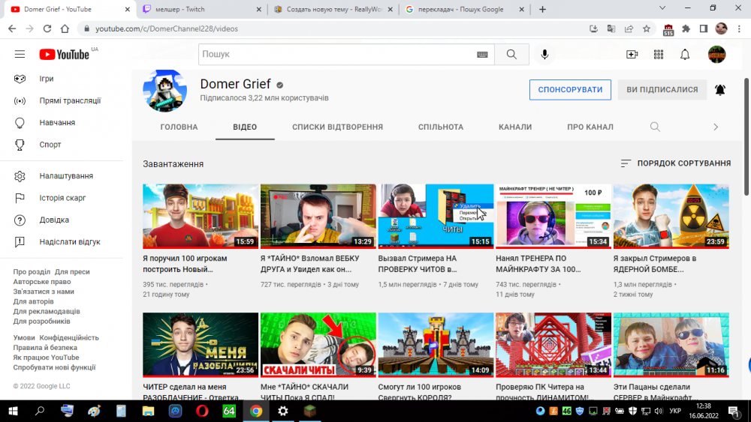
Task: Click the Як працює YouTube footer link
Action: pos(46,358)
